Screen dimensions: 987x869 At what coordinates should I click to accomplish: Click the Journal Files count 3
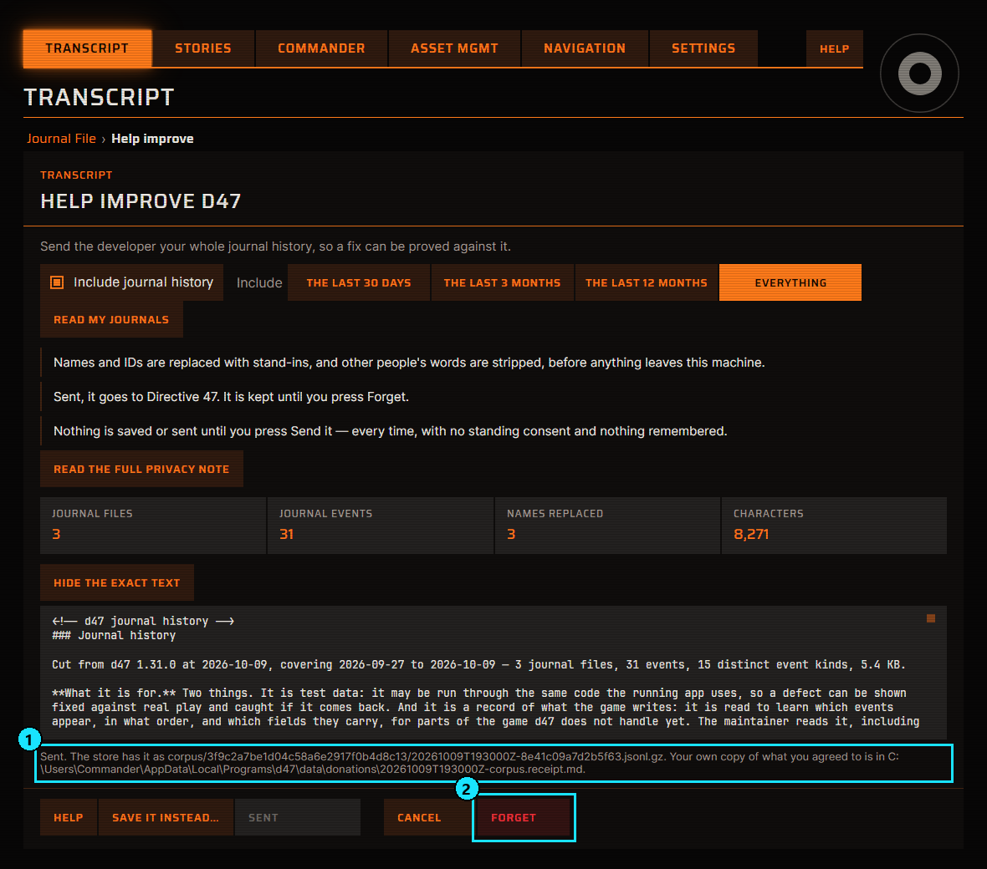point(56,535)
